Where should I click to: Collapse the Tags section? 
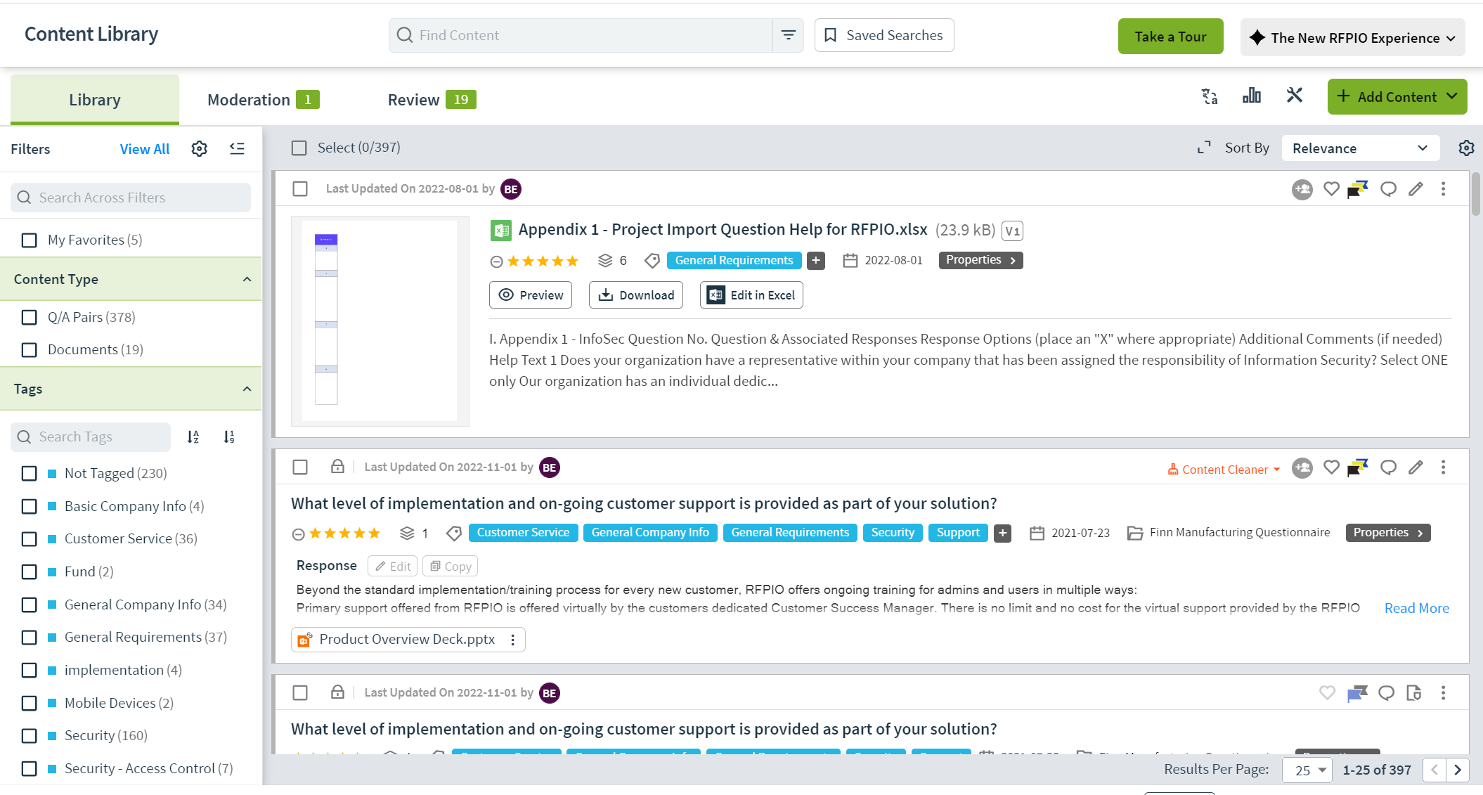[247, 389]
